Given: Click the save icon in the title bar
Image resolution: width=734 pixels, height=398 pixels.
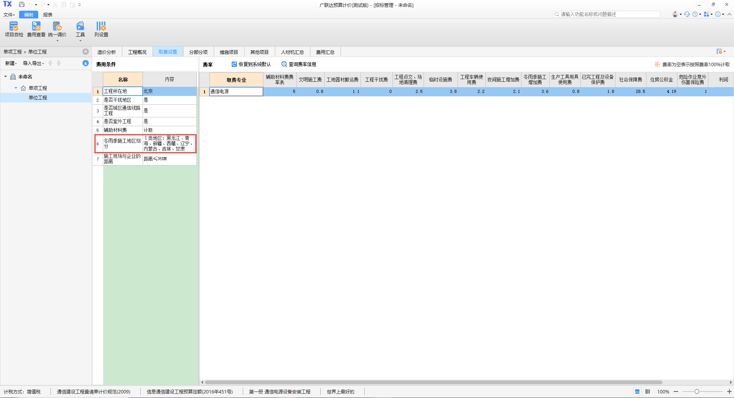Looking at the screenshot, I should [22, 5].
